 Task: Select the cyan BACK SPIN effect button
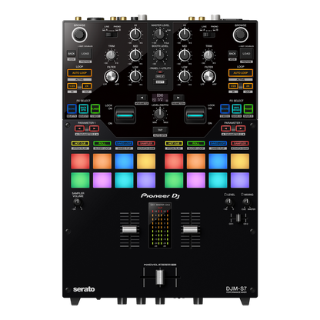(84, 109)
